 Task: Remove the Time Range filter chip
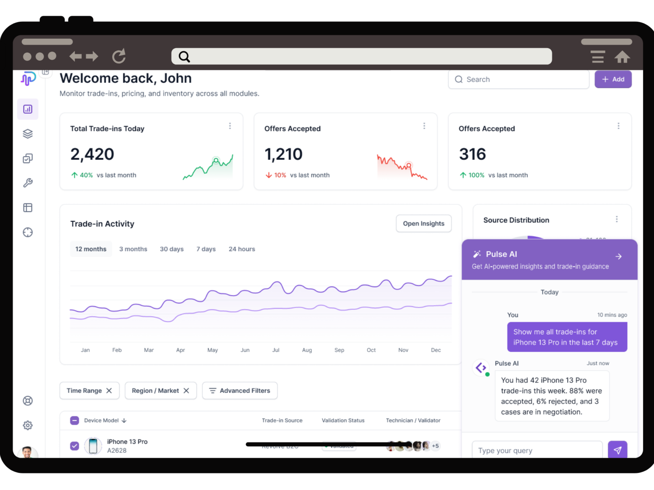click(109, 391)
